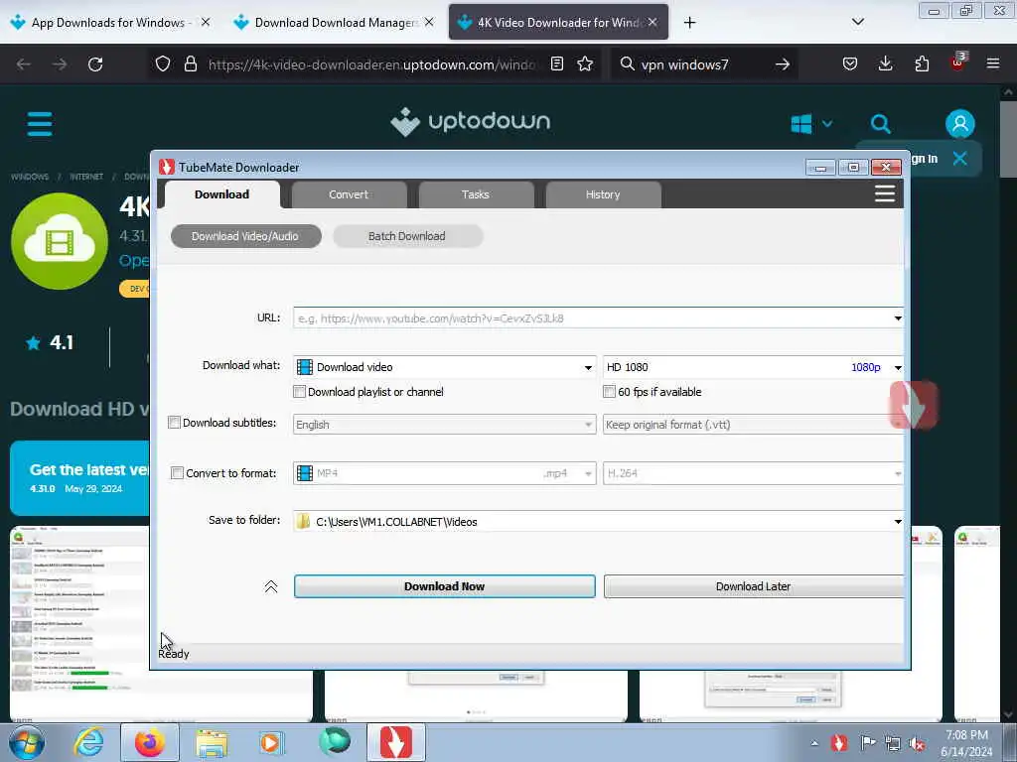
Task: Expand the URL history dropdown arrow
Action: [898, 318]
